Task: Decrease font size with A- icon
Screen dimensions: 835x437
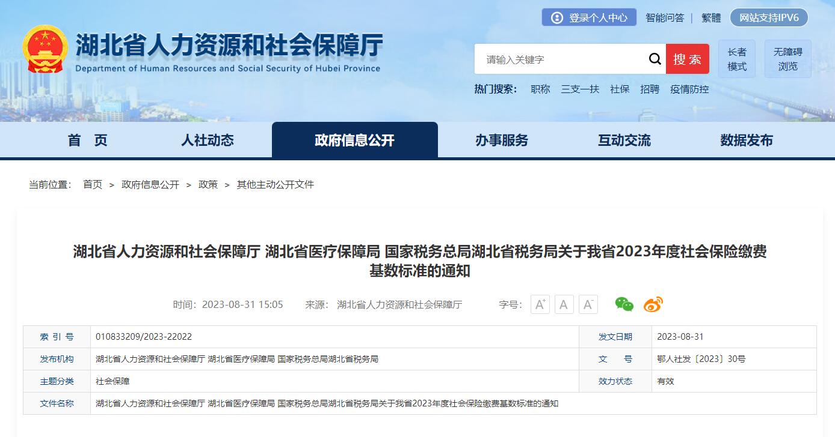Action: click(588, 304)
